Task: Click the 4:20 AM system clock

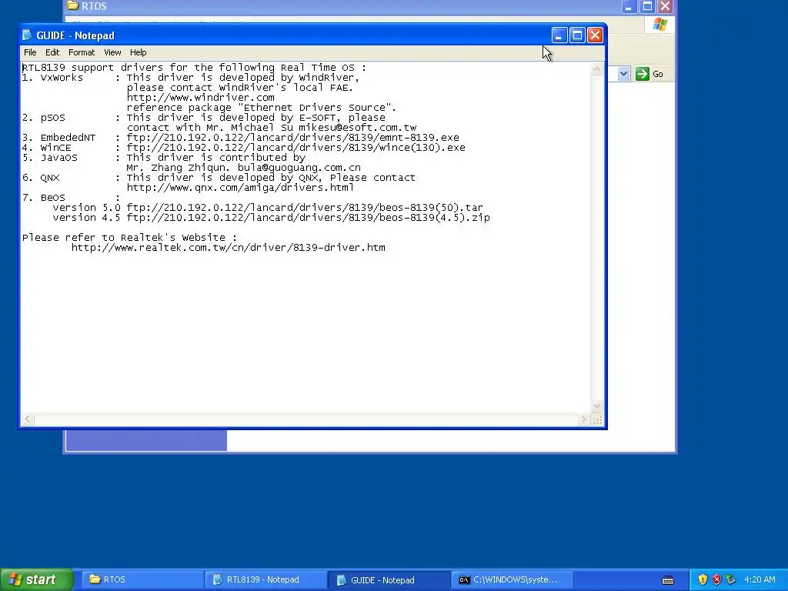Action: click(x=760, y=579)
